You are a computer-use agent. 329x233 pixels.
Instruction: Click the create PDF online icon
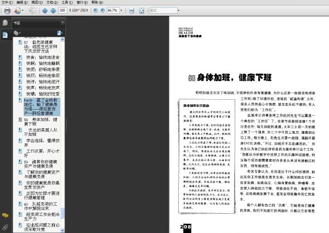18,10
